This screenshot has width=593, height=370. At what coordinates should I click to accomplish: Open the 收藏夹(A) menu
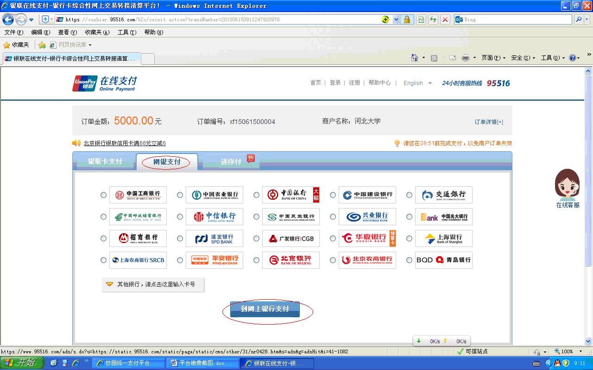point(97,32)
